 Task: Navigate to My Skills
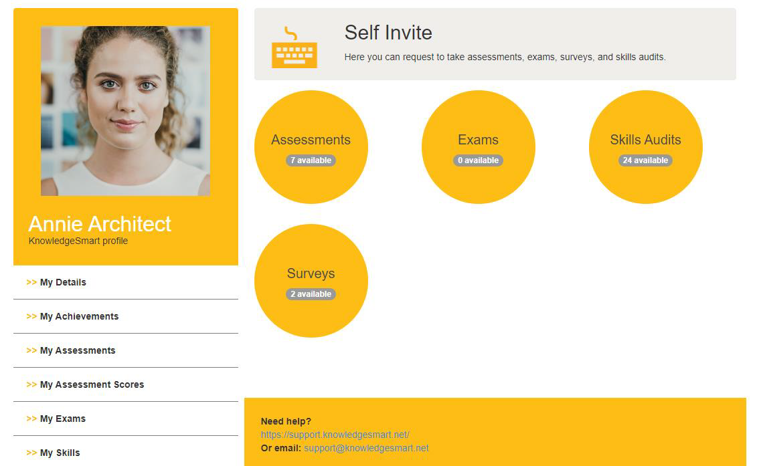60,453
